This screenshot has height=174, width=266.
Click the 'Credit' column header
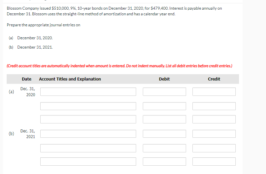pos(214,79)
